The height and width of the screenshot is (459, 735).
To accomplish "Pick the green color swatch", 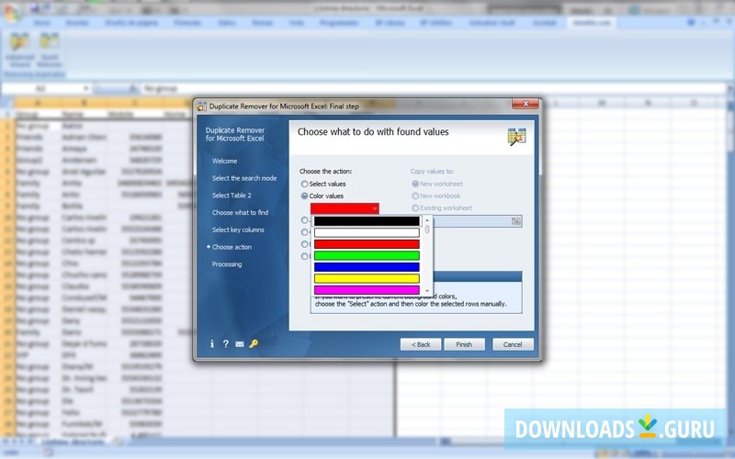I will tap(367, 256).
